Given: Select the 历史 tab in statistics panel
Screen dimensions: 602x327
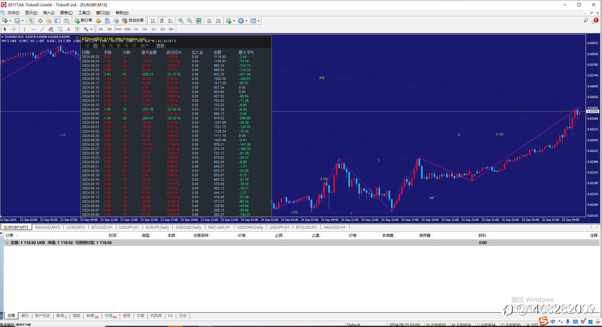Looking at the screenshot, I should (160, 46).
